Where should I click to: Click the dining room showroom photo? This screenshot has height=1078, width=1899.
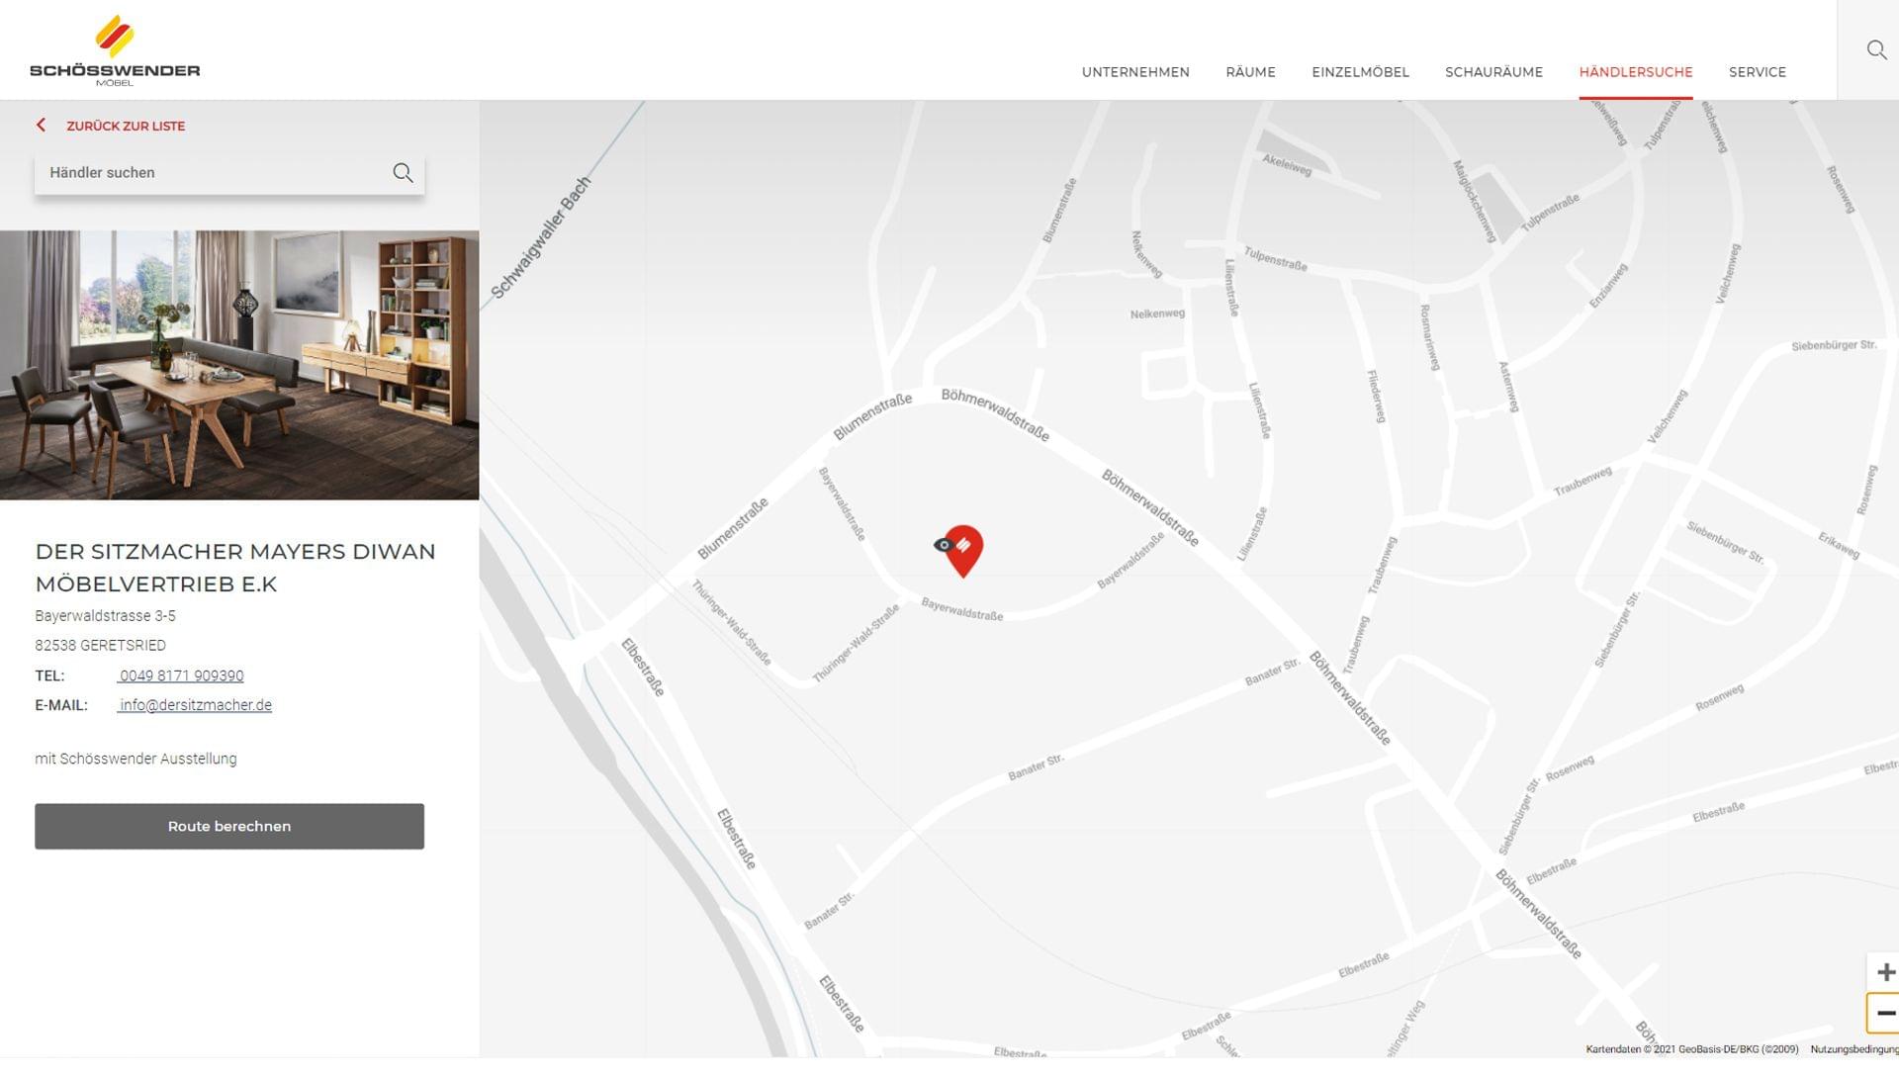point(239,365)
